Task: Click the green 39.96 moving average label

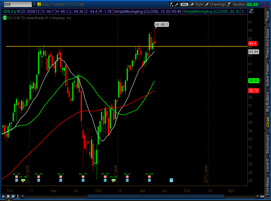Action: [254, 81]
